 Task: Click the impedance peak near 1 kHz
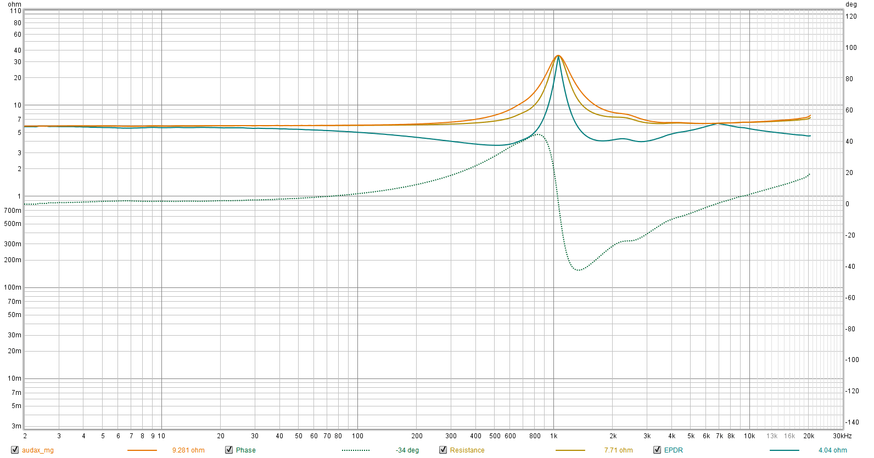click(x=558, y=55)
